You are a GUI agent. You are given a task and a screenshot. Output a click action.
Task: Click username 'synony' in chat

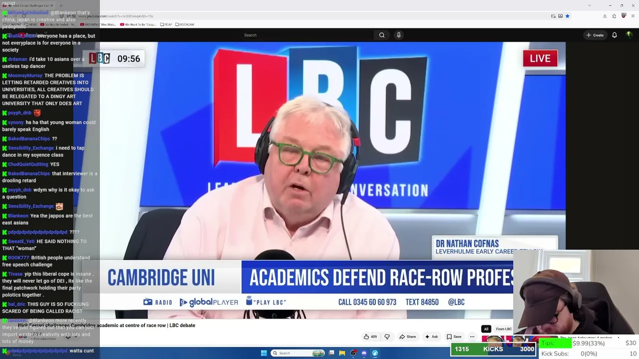16,123
